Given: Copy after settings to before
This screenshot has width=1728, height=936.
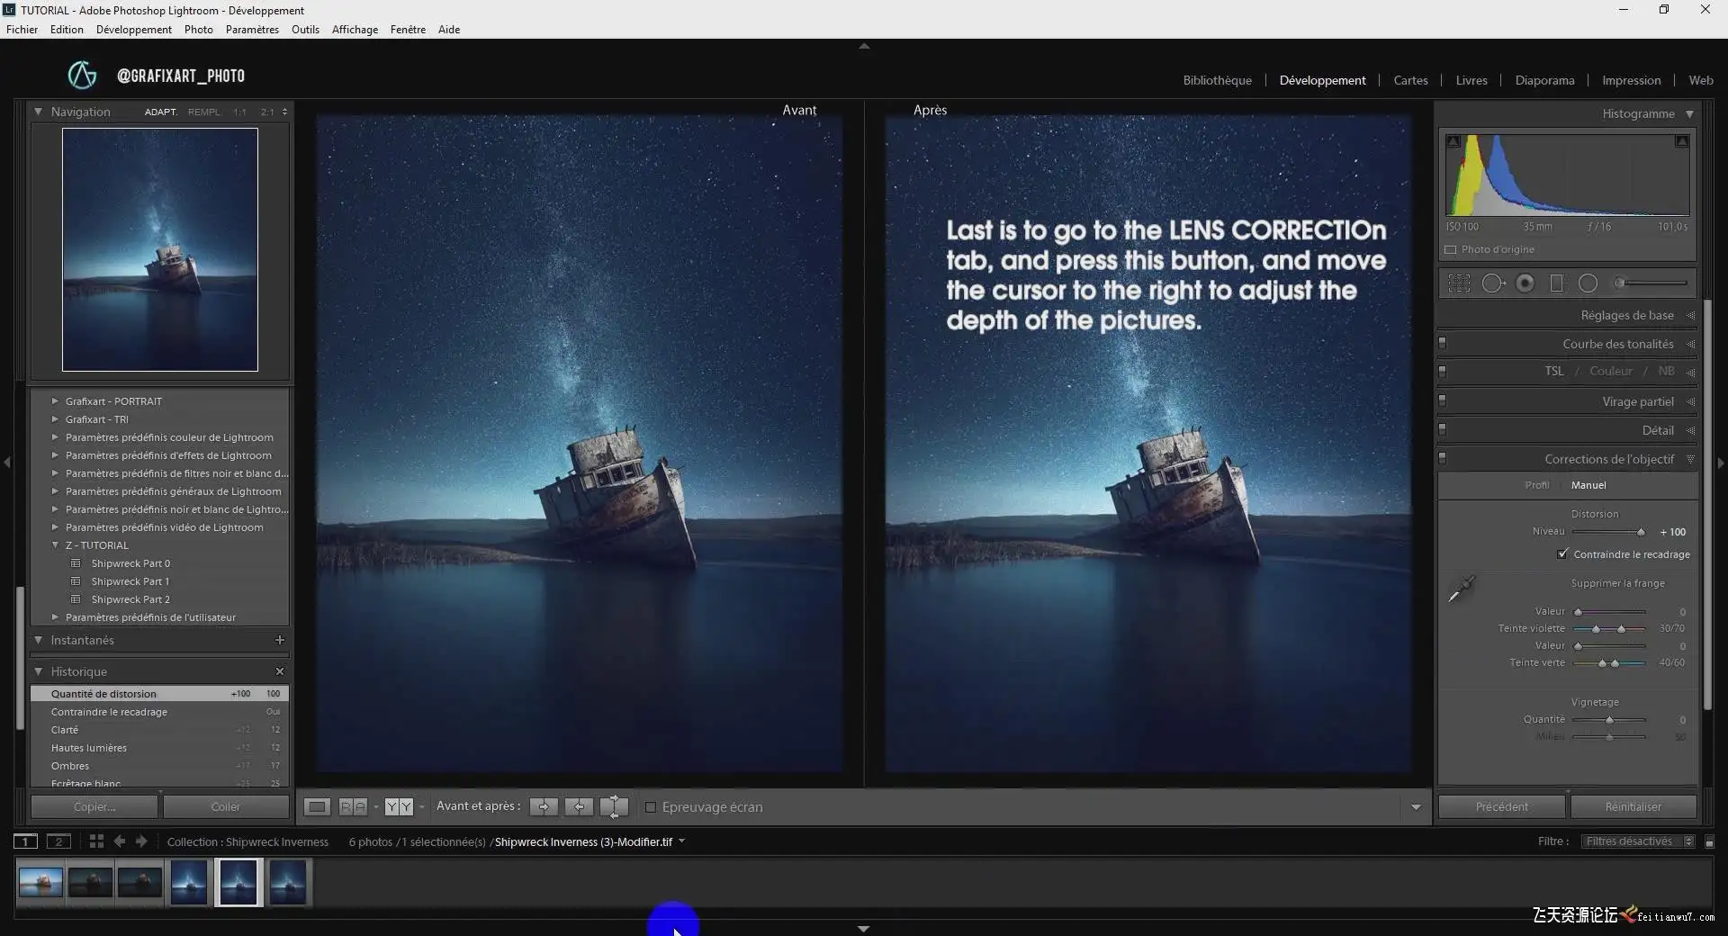Looking at the screenshot, I should click(579, 807).
